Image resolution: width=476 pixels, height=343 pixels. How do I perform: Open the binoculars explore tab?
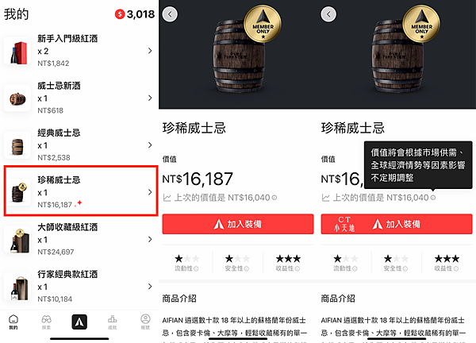[47, 322]
